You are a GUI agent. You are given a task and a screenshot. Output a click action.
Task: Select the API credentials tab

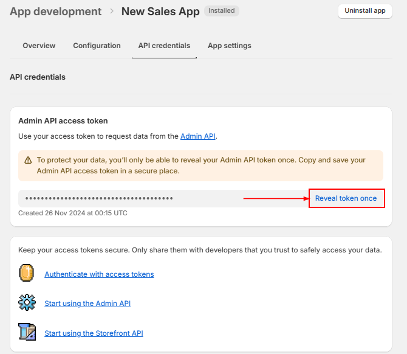pyautogui.click(x=164, y=46)
